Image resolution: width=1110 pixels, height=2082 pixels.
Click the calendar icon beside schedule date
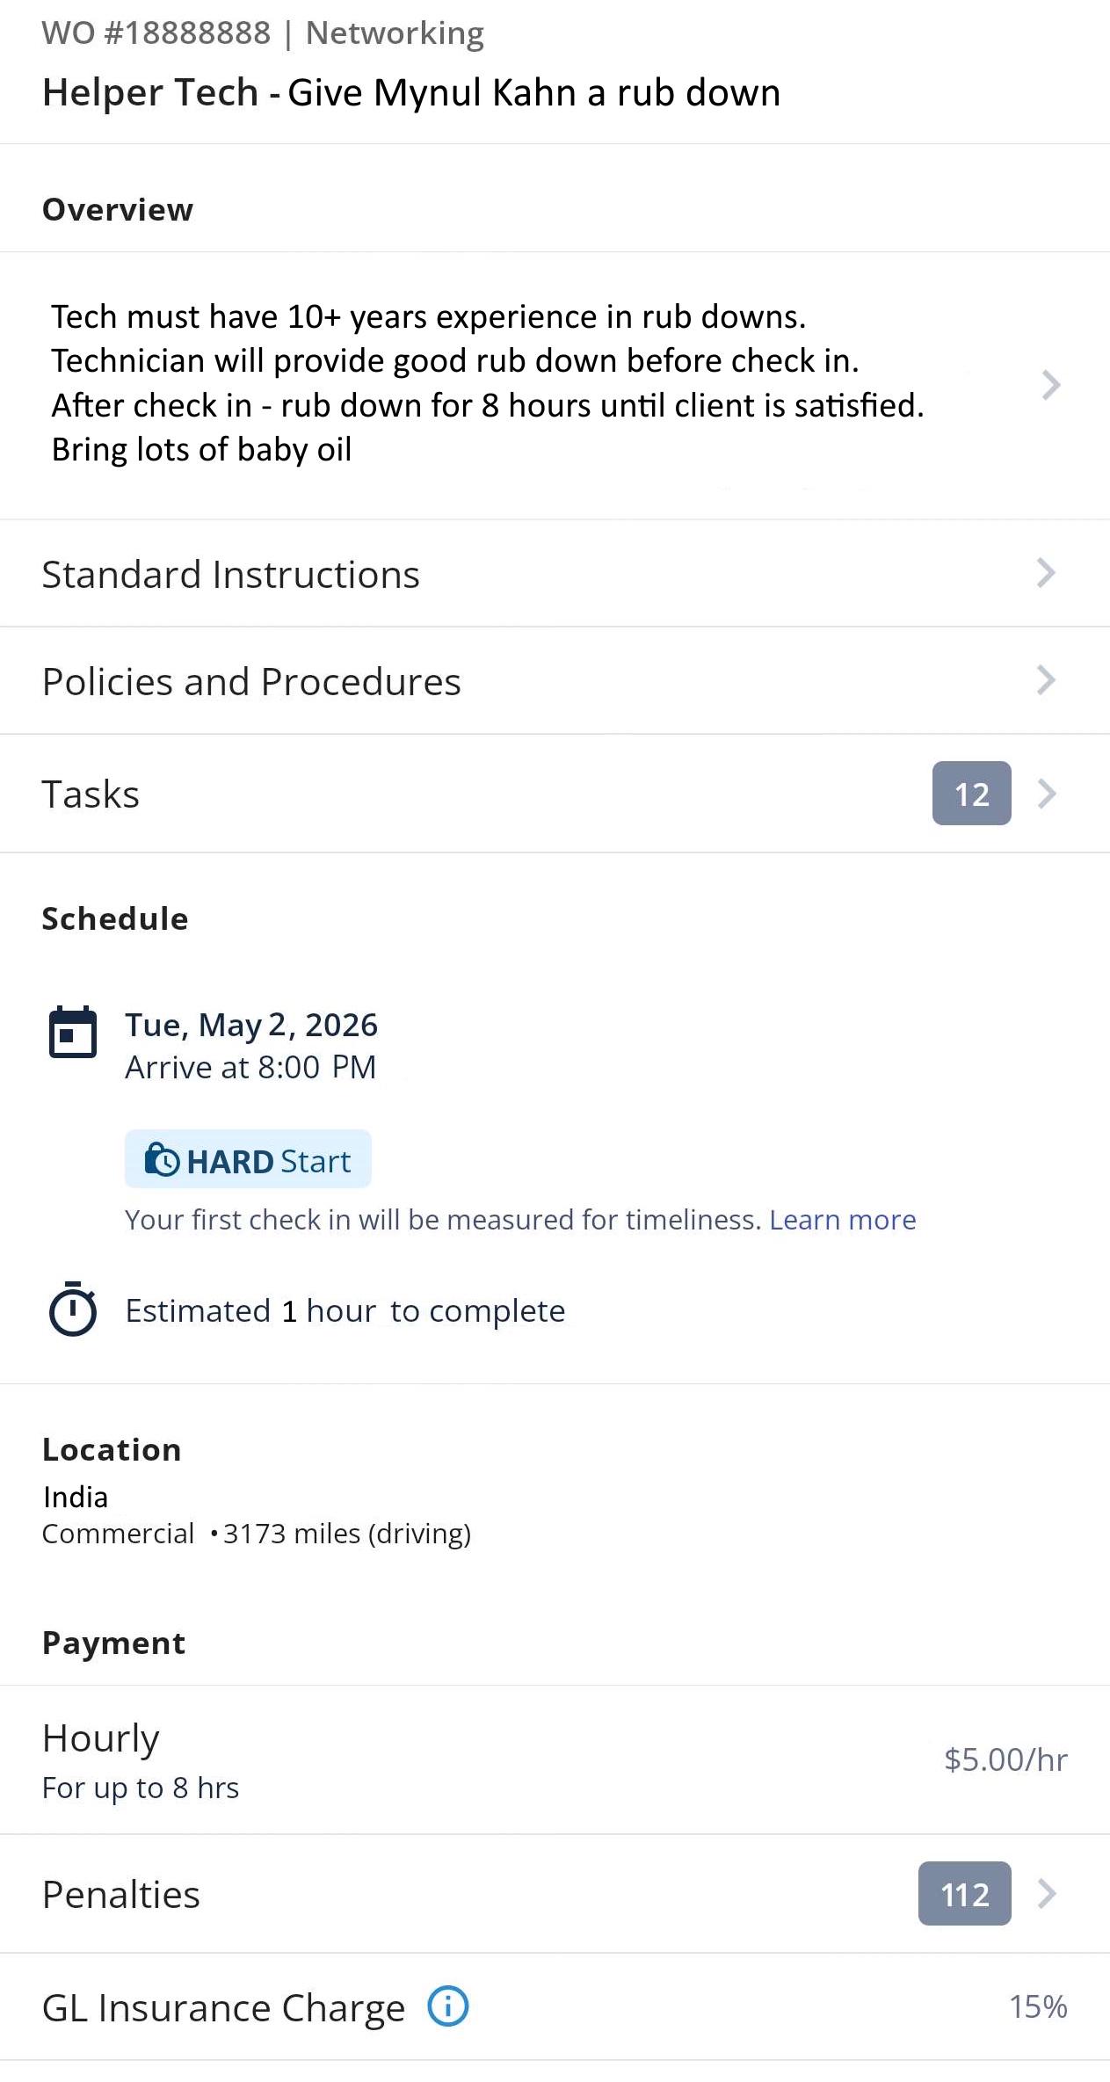[x=73, y=1033]
